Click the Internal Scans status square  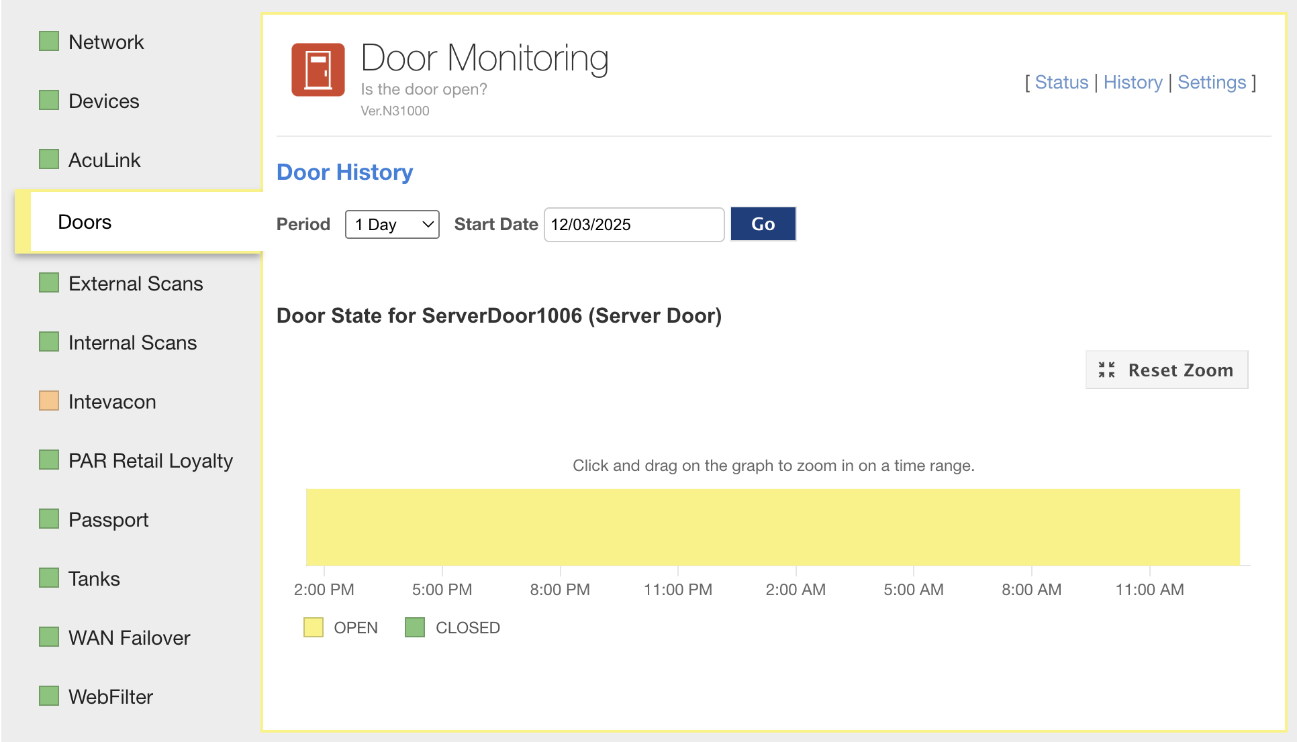click(x=49, y=341)
